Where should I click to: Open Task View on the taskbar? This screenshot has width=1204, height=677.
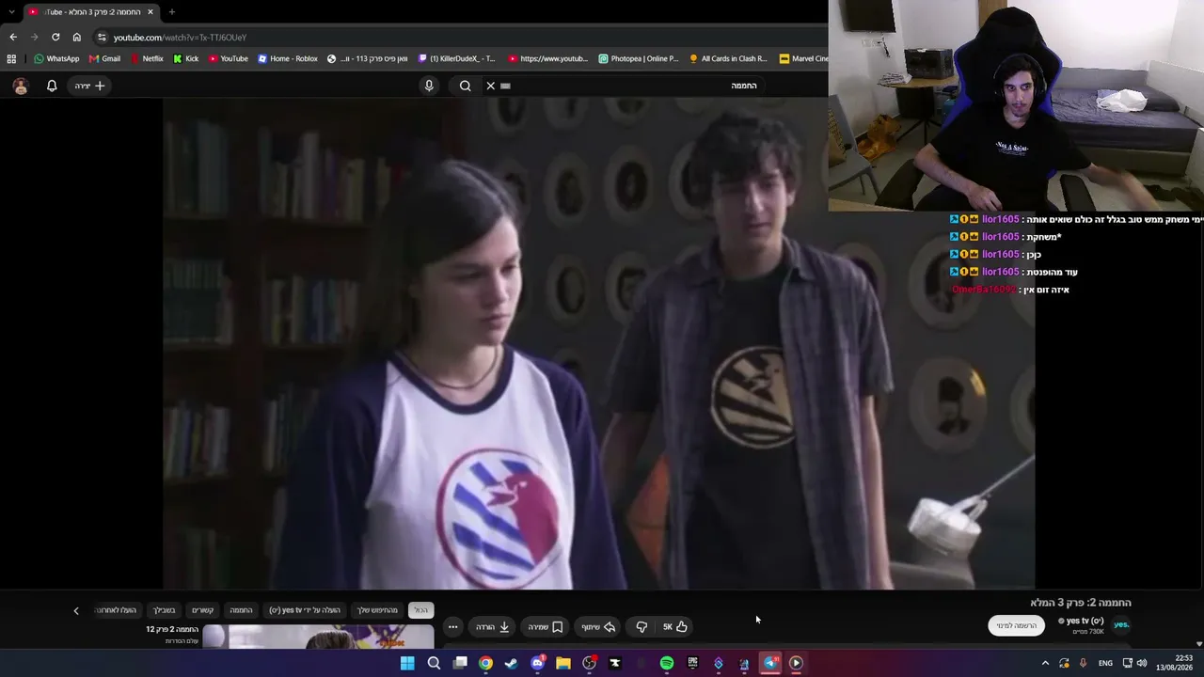pyautogui.click(x=460, y=663)
